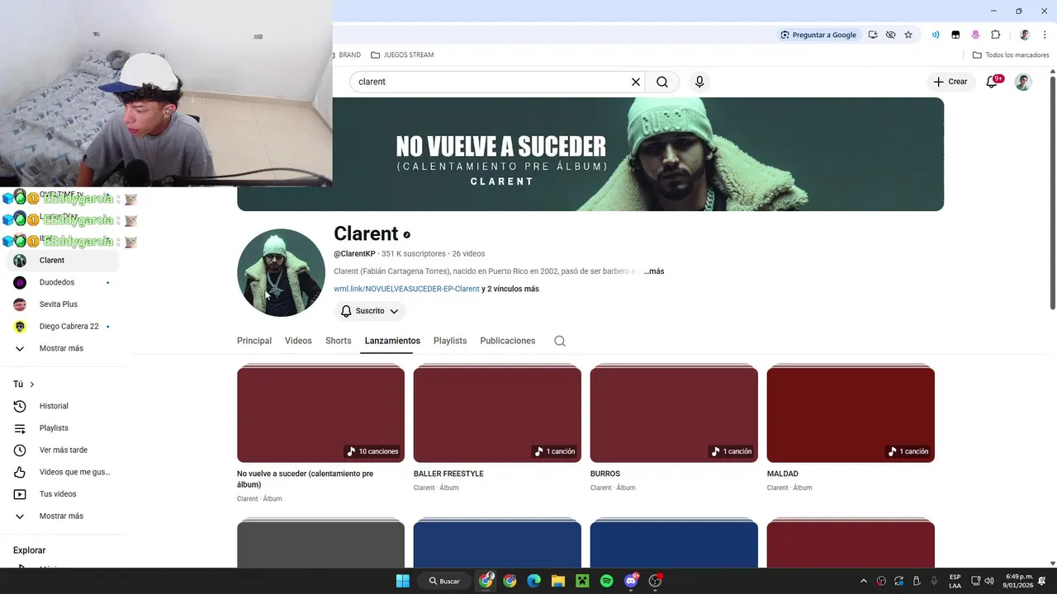Open Playlists in the sidebar
This screenshot has width=1057, height=594.
tap(64, 428)
